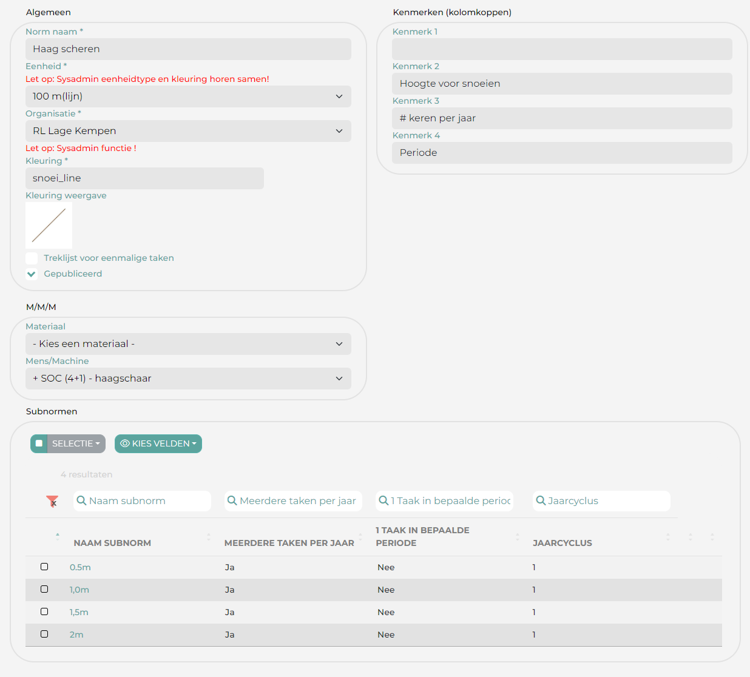Viewport: 750px width, 677px height.
Task: Expand the Mens/Machine dropdown
Action: point(188,379)
